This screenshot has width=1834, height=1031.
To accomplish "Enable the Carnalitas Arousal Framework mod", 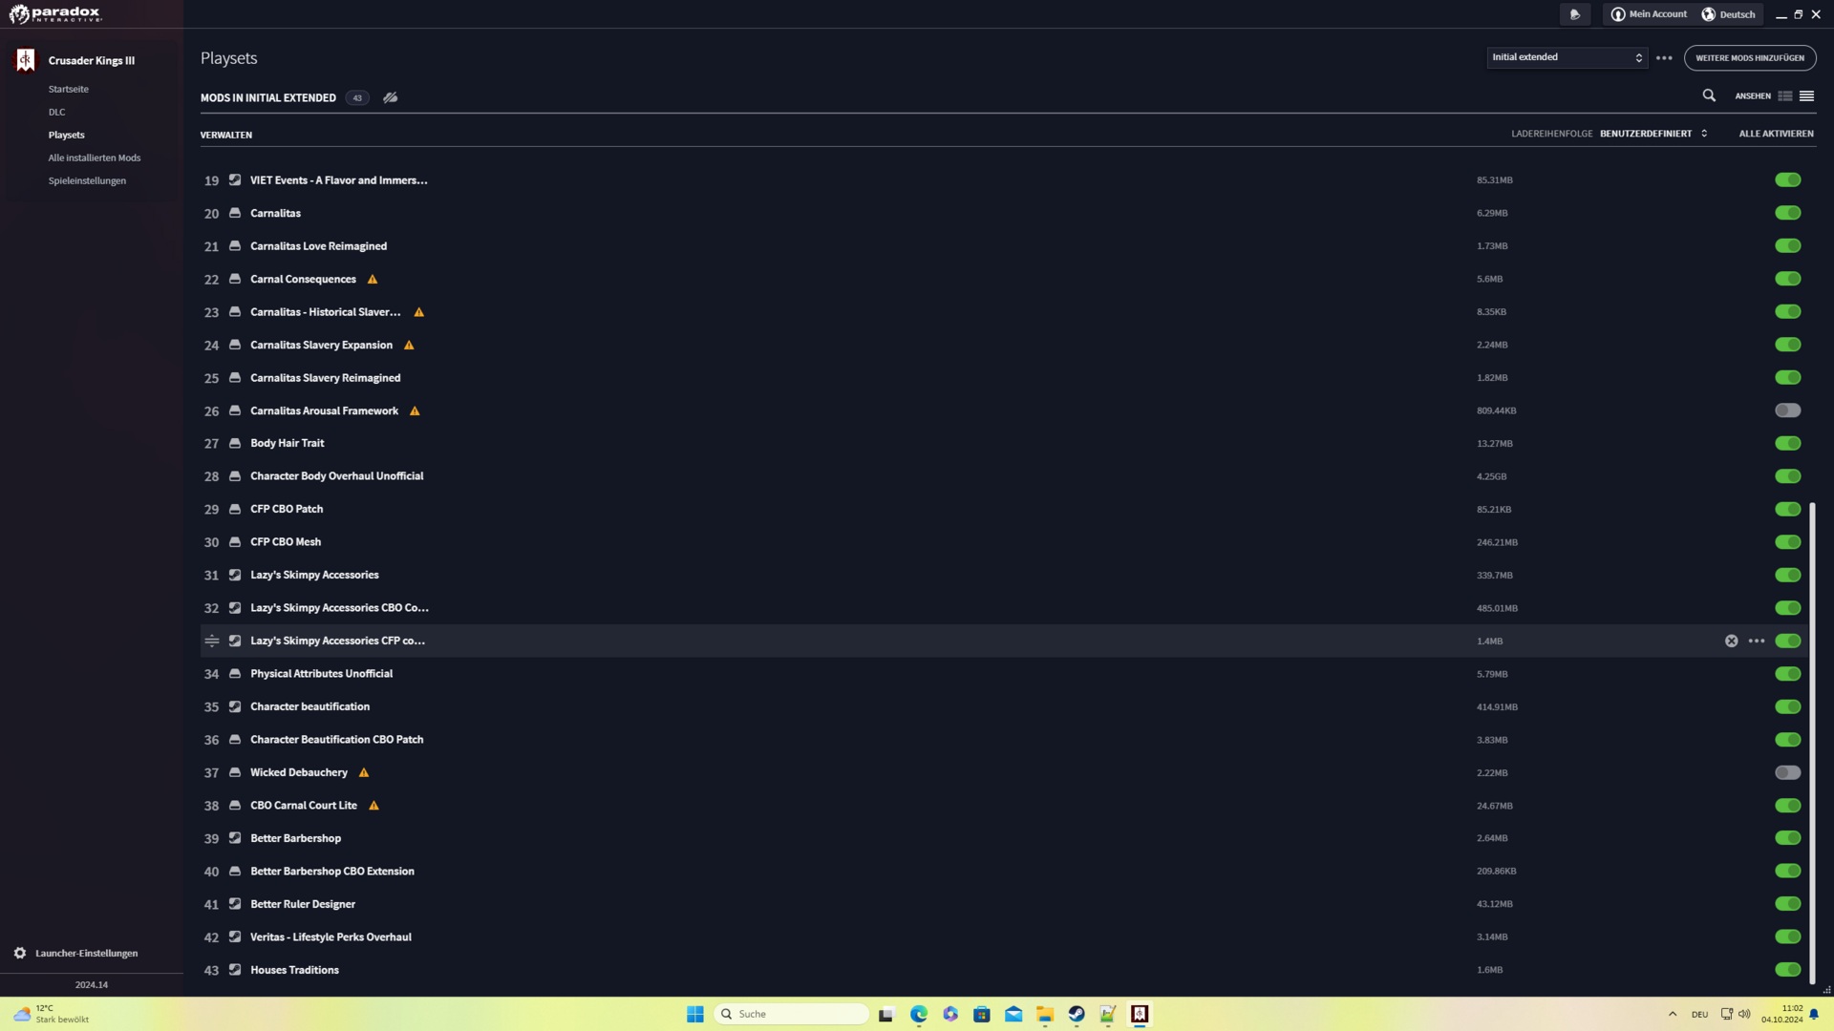I will pos(1787,410).
